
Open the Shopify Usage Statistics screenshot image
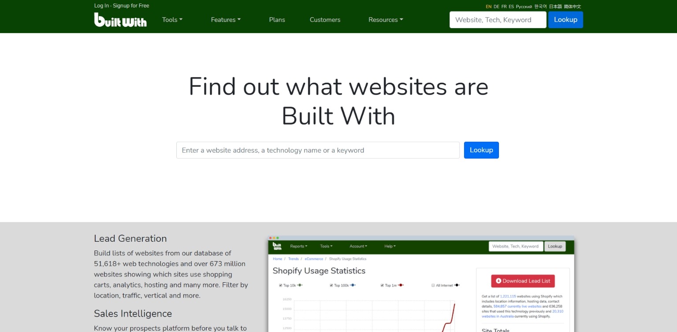click(421, 284)
